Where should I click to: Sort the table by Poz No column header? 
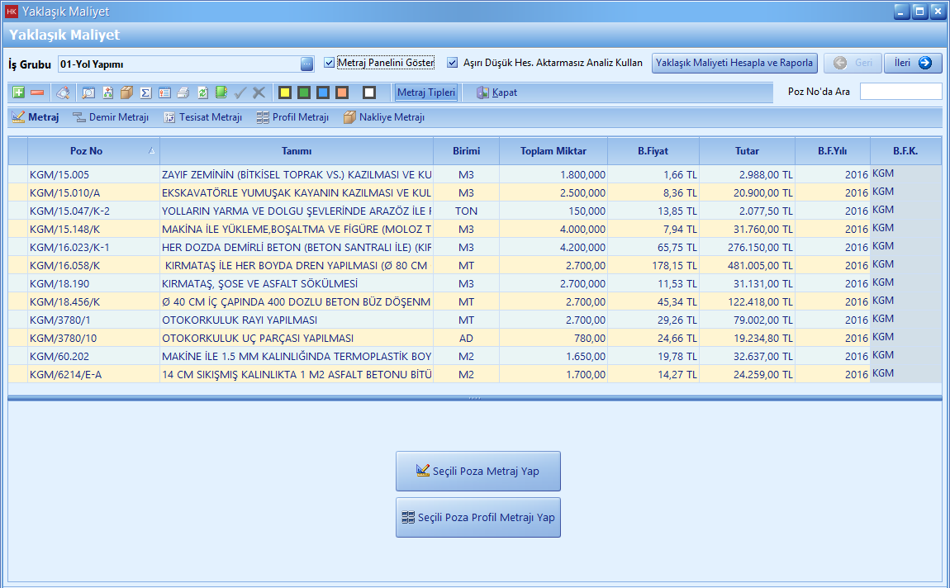(x=87, y=151)
